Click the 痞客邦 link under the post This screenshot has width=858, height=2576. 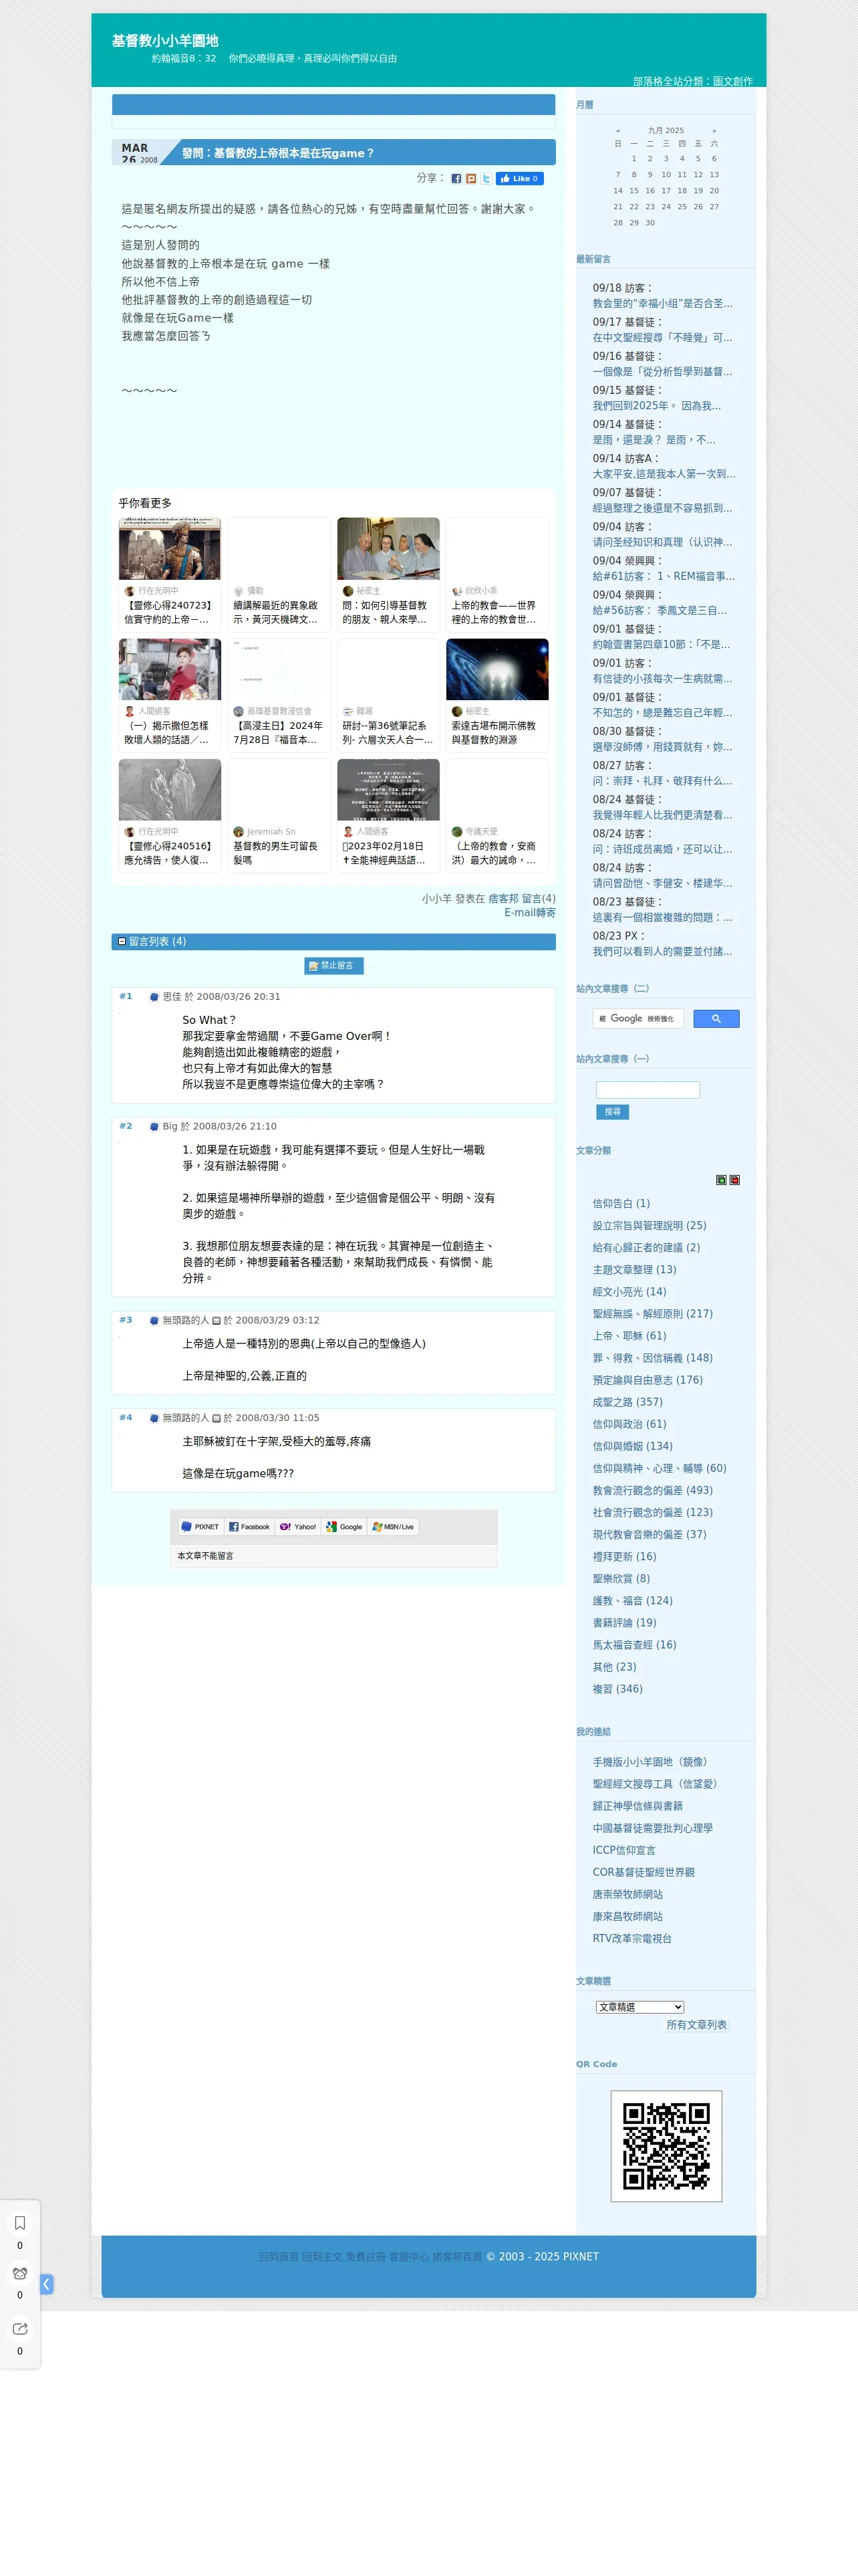(x=503, y=898)
